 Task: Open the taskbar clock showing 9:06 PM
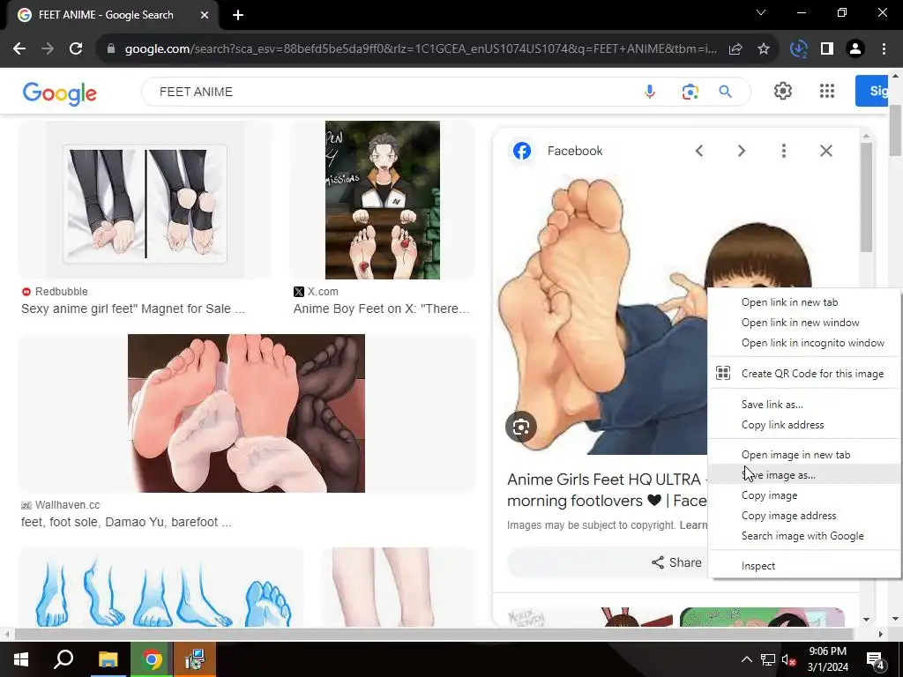coord(827,659)
